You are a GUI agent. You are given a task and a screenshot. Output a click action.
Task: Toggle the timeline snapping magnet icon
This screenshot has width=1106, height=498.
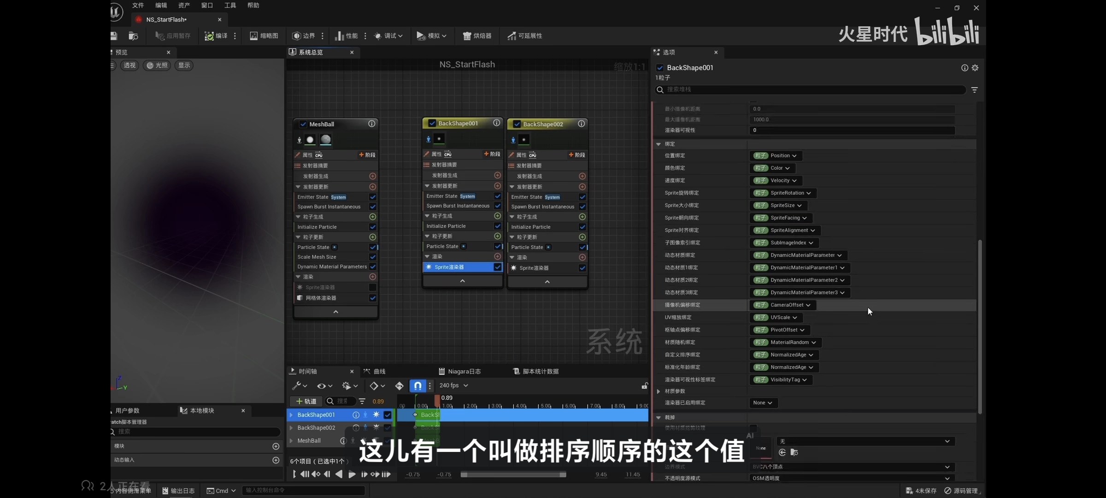[x=417, y=385]
